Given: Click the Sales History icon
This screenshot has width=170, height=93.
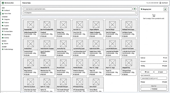Looking at the screenshot, I should pyautogui.click(x=3, y=35).
